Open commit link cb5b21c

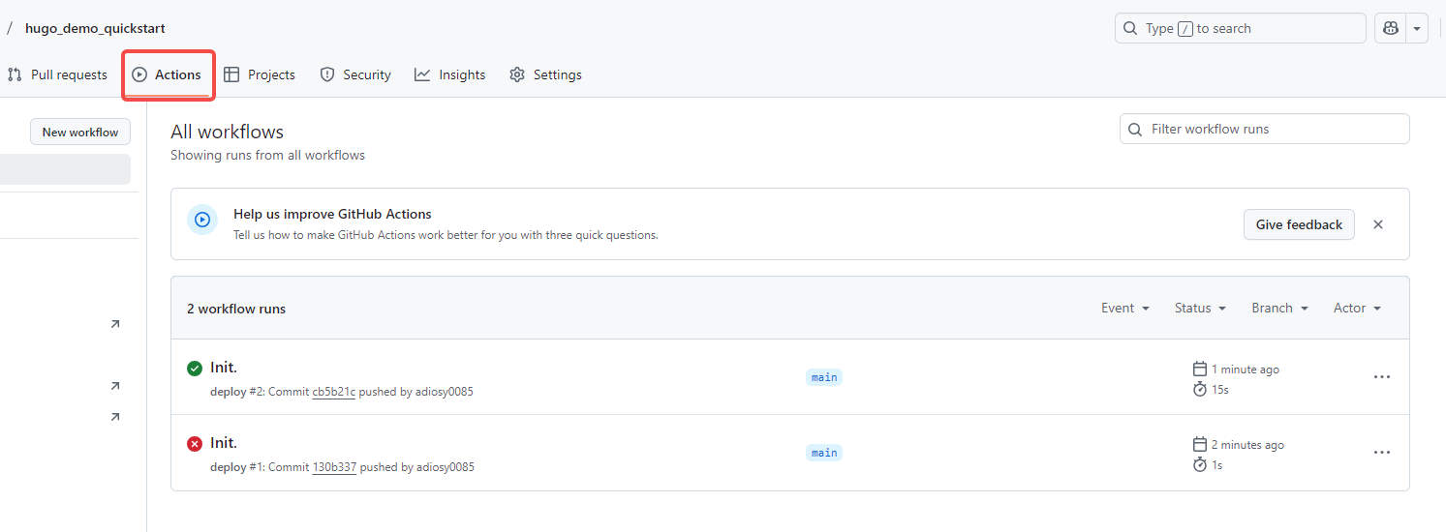pos(334,392)
